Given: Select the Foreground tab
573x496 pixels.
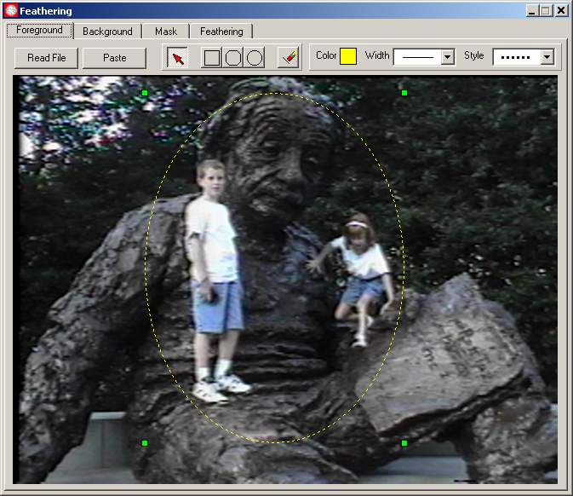Looking at the screenshot, I should tap(39, 31).
